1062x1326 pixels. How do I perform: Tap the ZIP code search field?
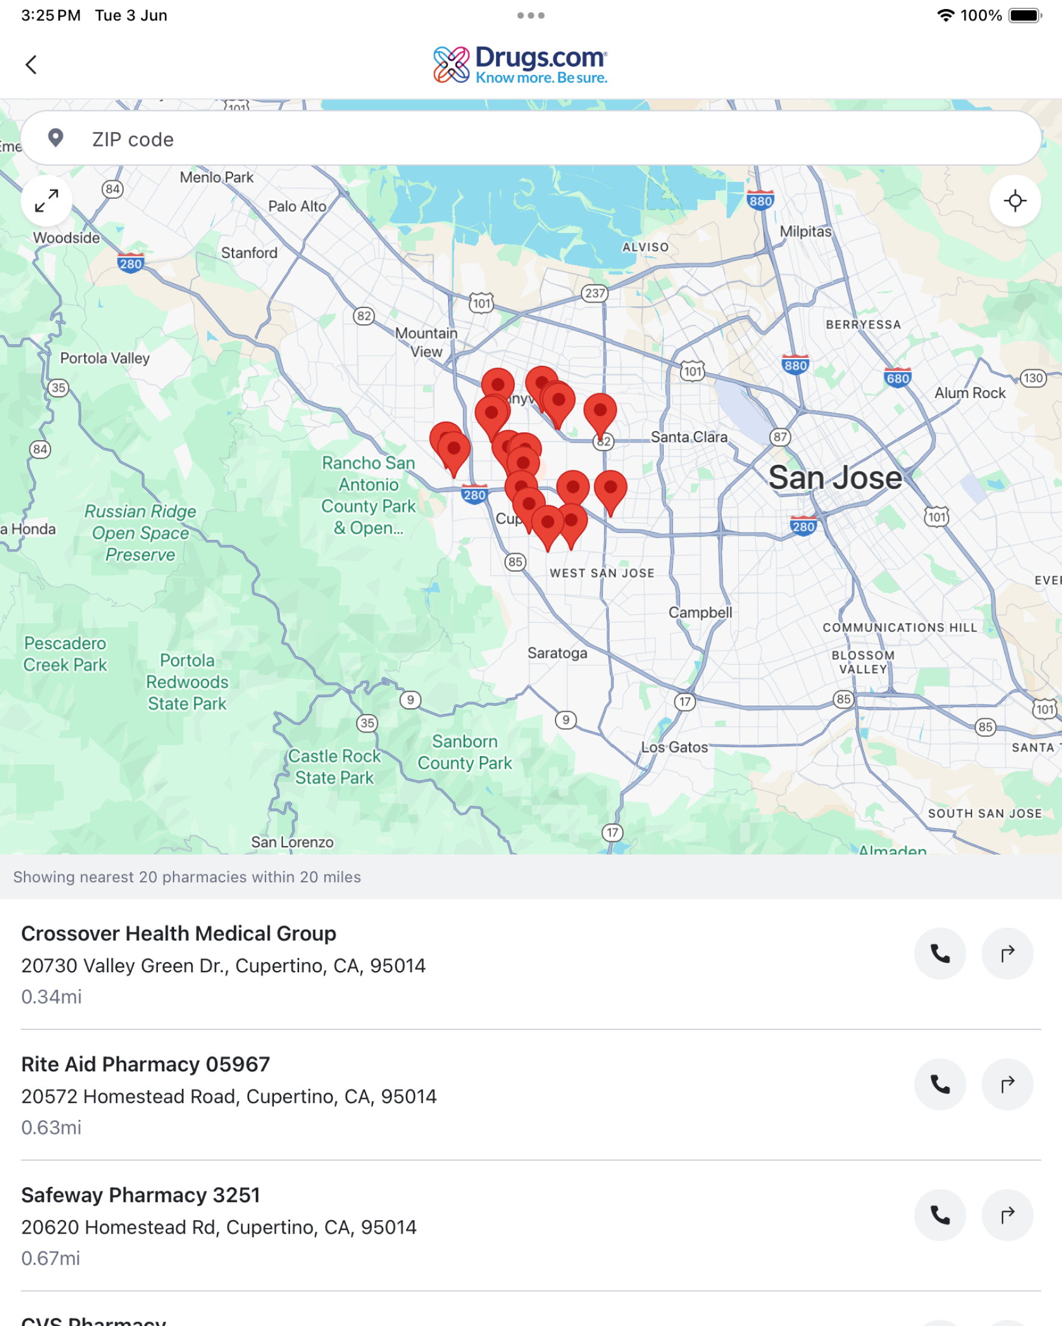(x=529, y=139)
